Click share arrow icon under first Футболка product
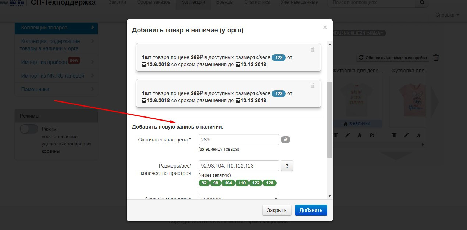The image size is (467, 230). coord(372,135)
